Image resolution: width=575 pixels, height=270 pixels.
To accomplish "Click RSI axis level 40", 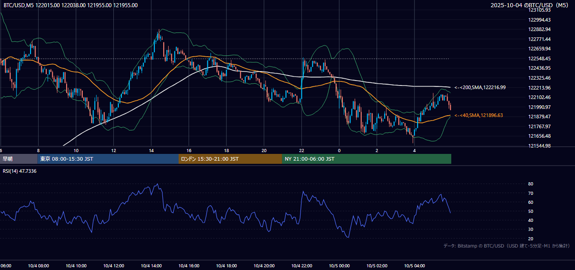I will (x=530, y=220).
